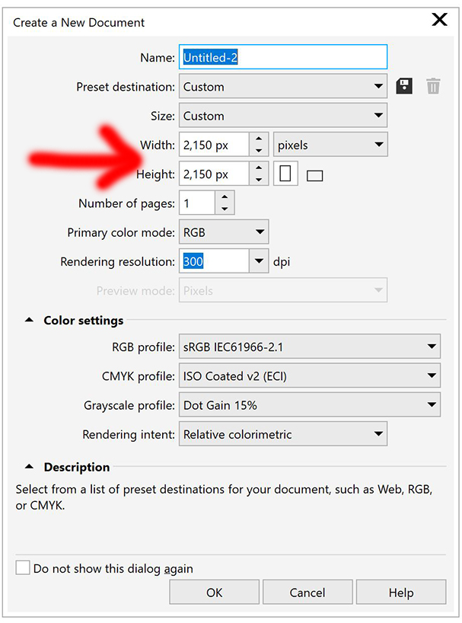The height and width of the screenshot is (623, 462).
Task: Open CMYK profile dropdown
Action: 310,375
